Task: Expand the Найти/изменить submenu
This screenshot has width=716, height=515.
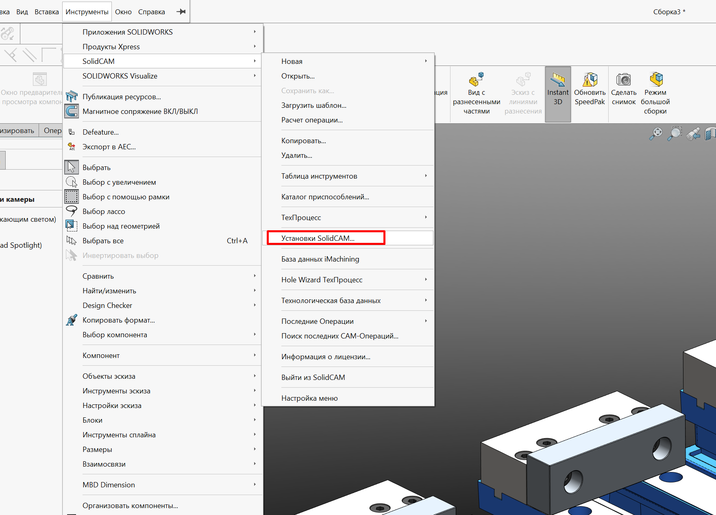Action: [163, 291]
